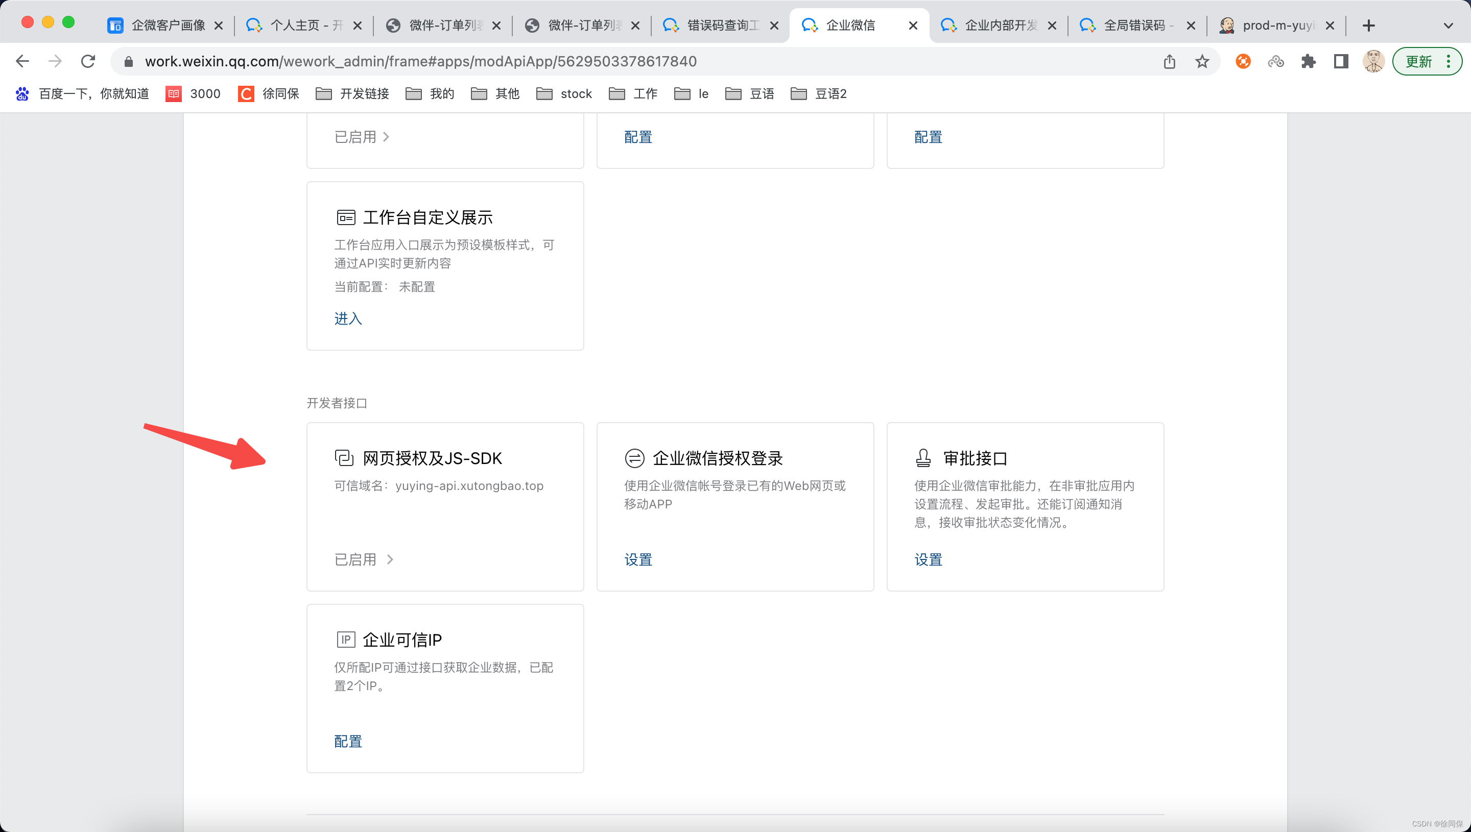The width and height of the screenshot is (1471, 832).
Task: Open the extensions puzzle icon
Action: [x=1308, y=61]
